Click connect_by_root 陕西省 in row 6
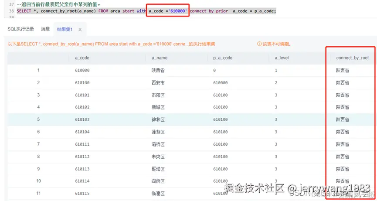This screenshot has width=377, height=201. pos(343,132)
